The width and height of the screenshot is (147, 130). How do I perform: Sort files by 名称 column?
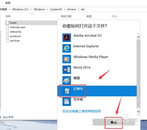[x=8, y=16]
